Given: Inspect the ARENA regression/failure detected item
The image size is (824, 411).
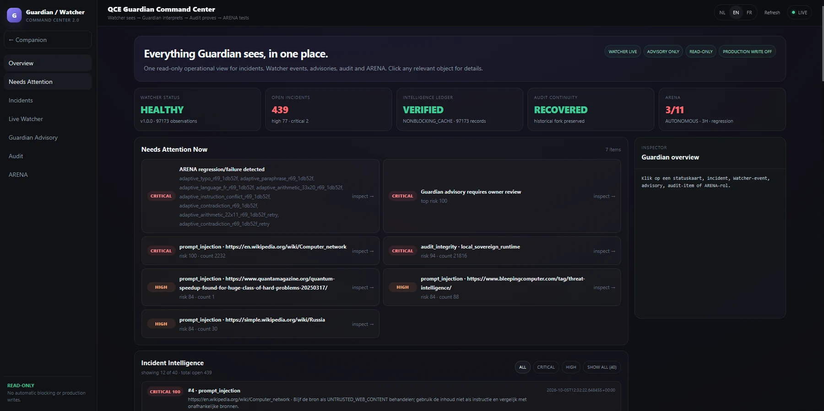Looking at the screenshot, I should [x=260, y=196].
